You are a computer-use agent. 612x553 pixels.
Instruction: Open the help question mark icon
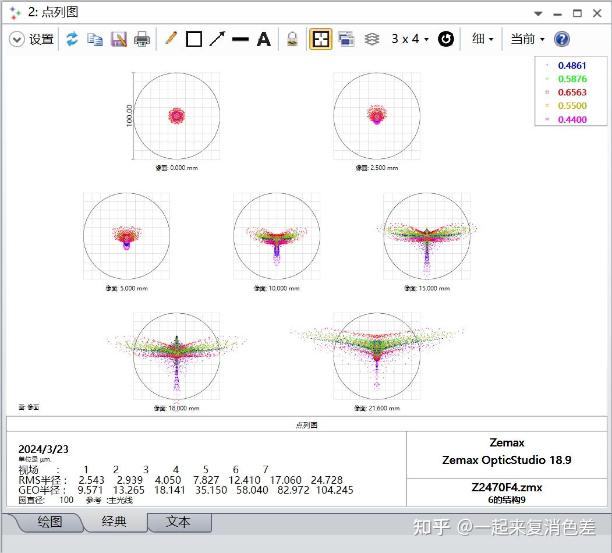click(561, 39)
